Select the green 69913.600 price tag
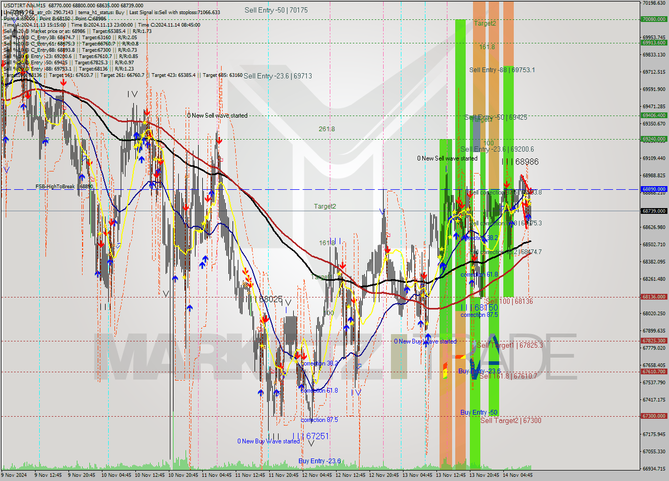Viewport: 669px width, 481px height. (653, 43)
